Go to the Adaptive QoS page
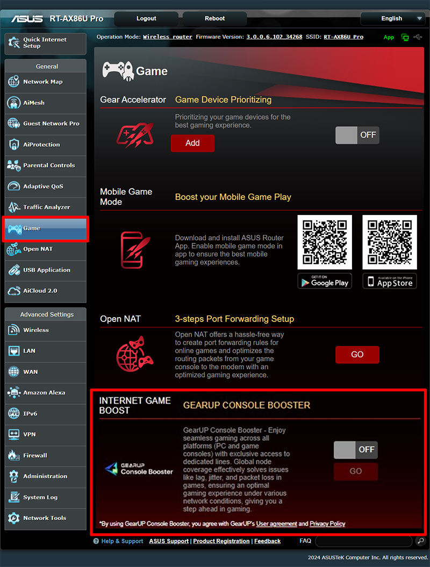 tap(46, 186)
